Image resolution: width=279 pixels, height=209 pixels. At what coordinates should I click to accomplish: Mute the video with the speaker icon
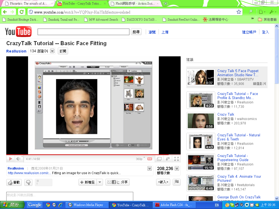[x=18, y=159]
